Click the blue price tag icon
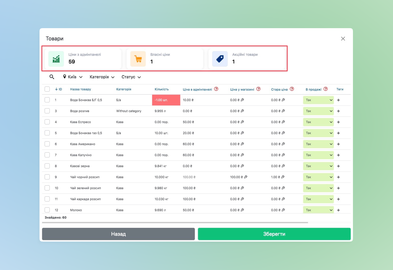 coord(220,59)
